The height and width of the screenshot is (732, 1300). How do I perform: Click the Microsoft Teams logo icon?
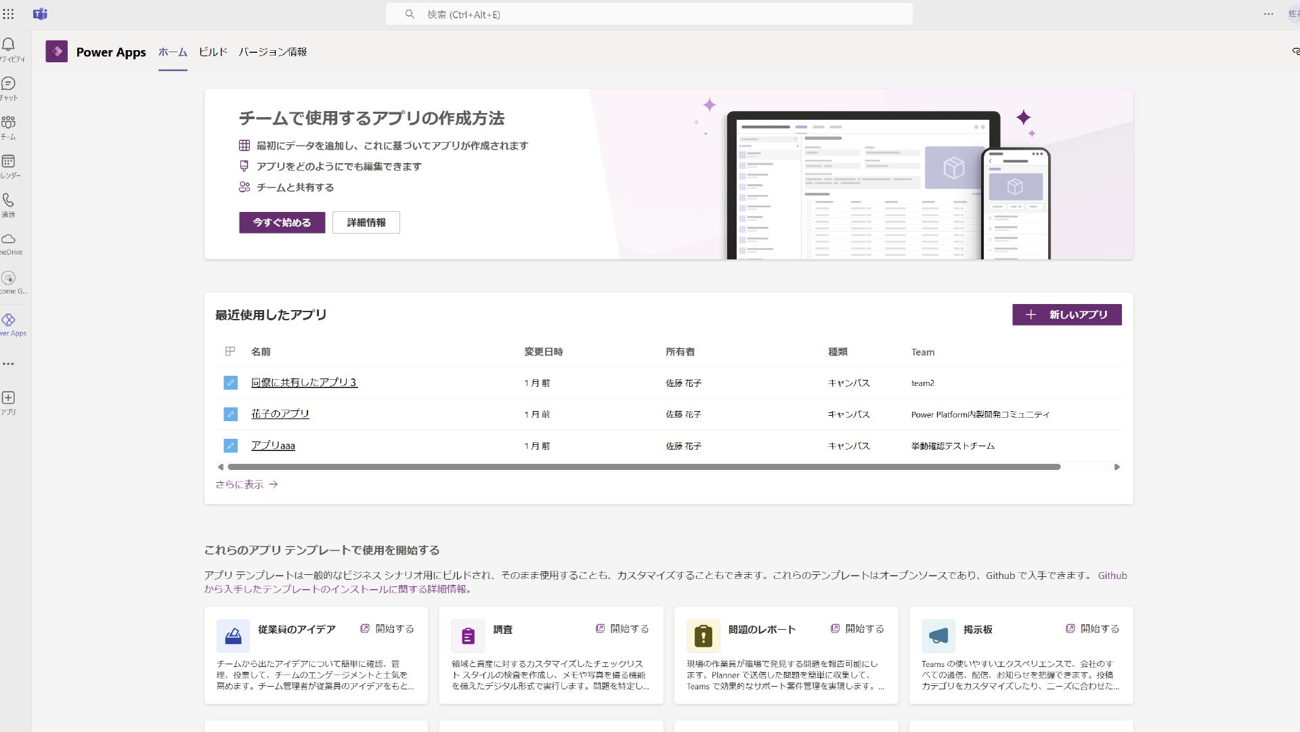[40, 14]
